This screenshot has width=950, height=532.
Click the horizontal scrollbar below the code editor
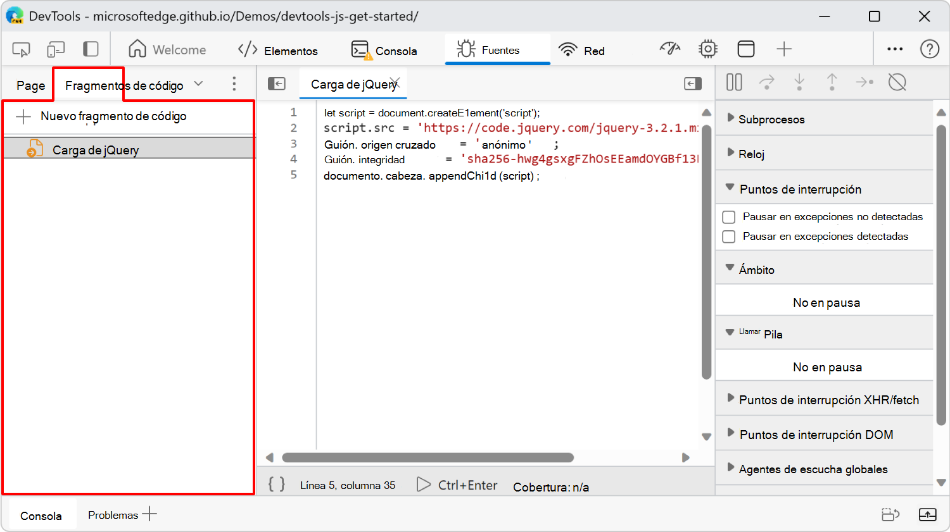(x=427, y=457)
